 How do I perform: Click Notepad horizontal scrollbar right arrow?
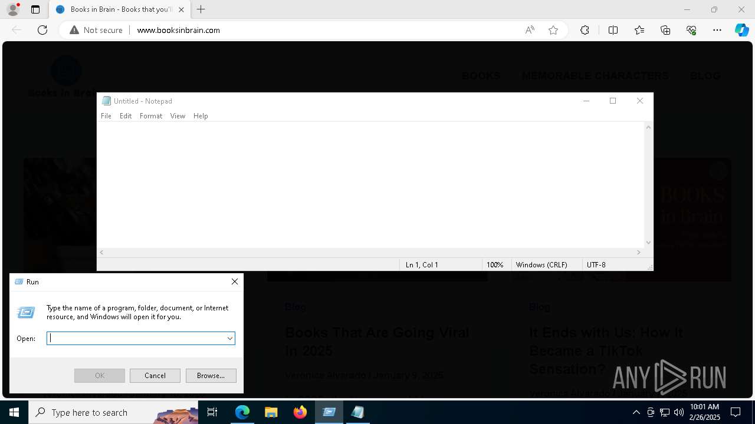[638, 252]
